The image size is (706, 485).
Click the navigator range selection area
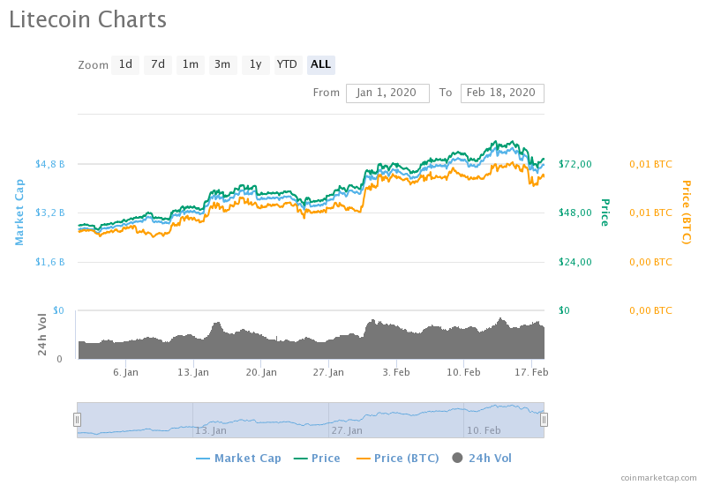311,420
